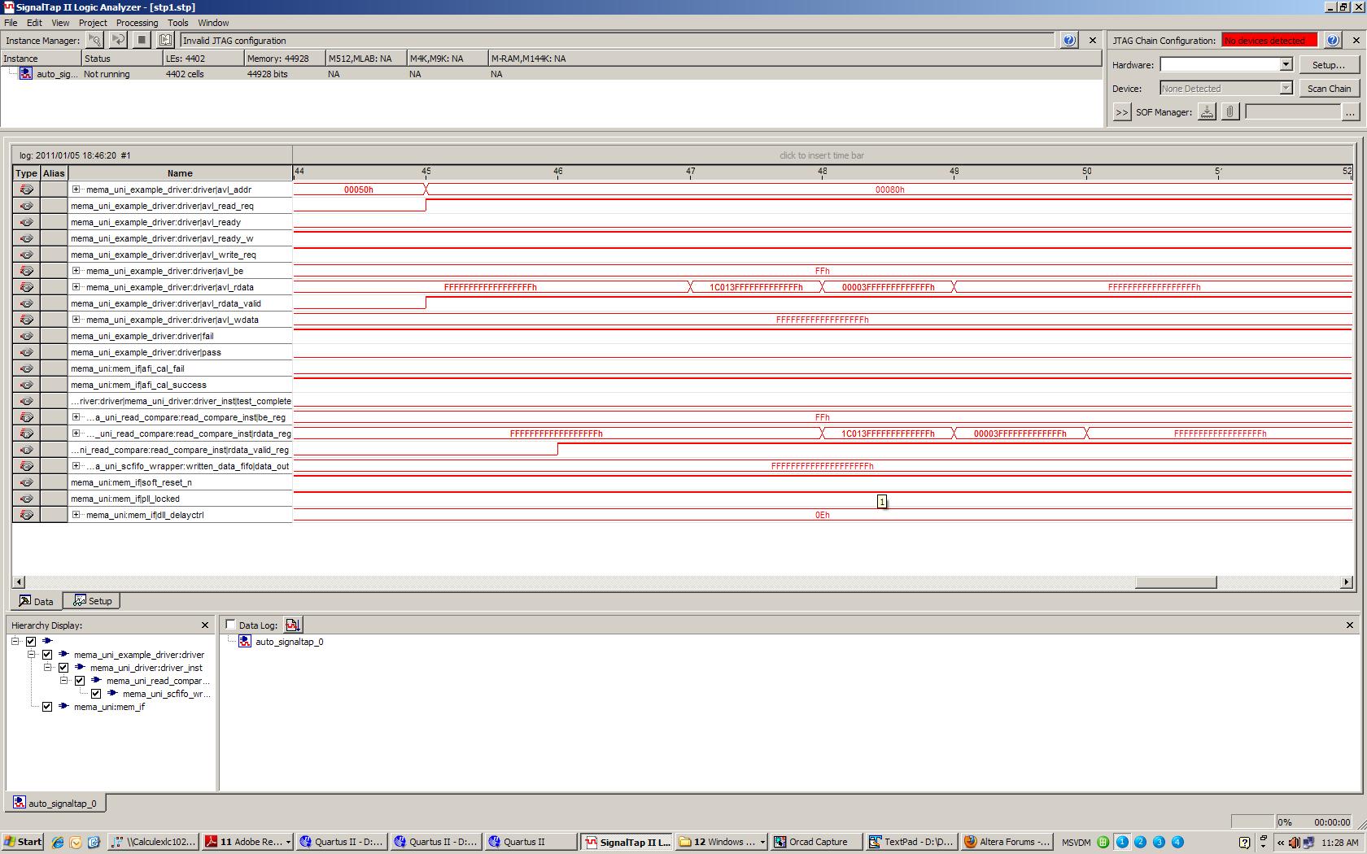This screenshot has width=1367, height=854.
Task: Expand the avl_be bus signal
Action: pyautogui.click(x=76, y=271)
